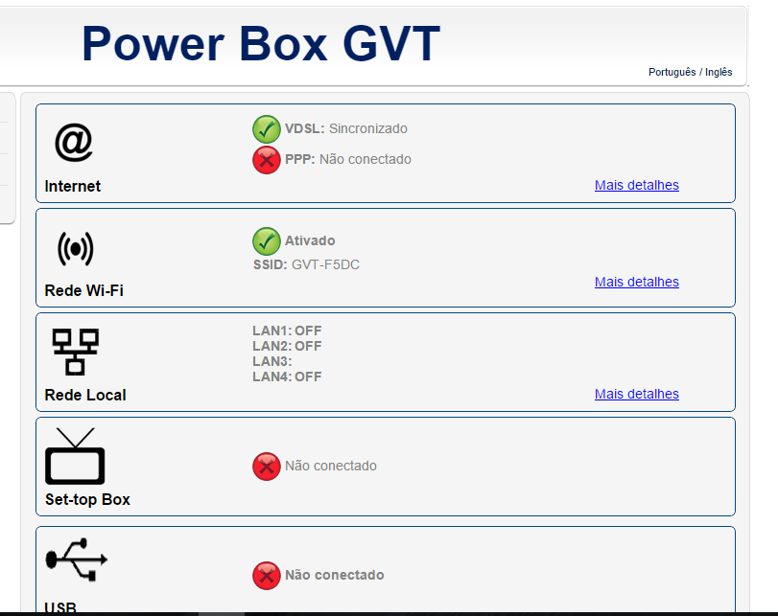Image resolution: width=778 pixels, height=616 pixels.
Task: Click LAN2: OFF status line
Action: point(287,346)
